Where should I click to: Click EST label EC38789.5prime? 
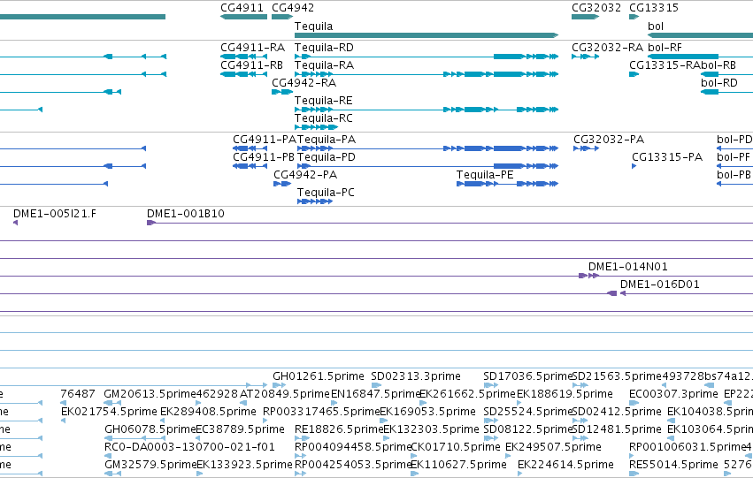pos(240,429)
